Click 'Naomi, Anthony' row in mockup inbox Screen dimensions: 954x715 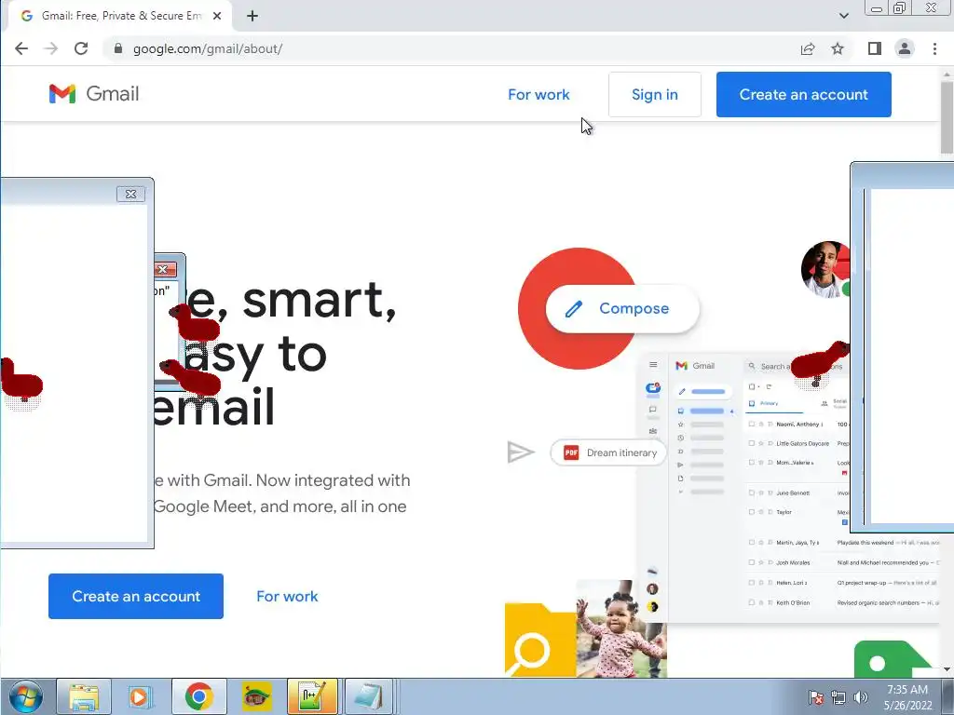pos(797,424)
